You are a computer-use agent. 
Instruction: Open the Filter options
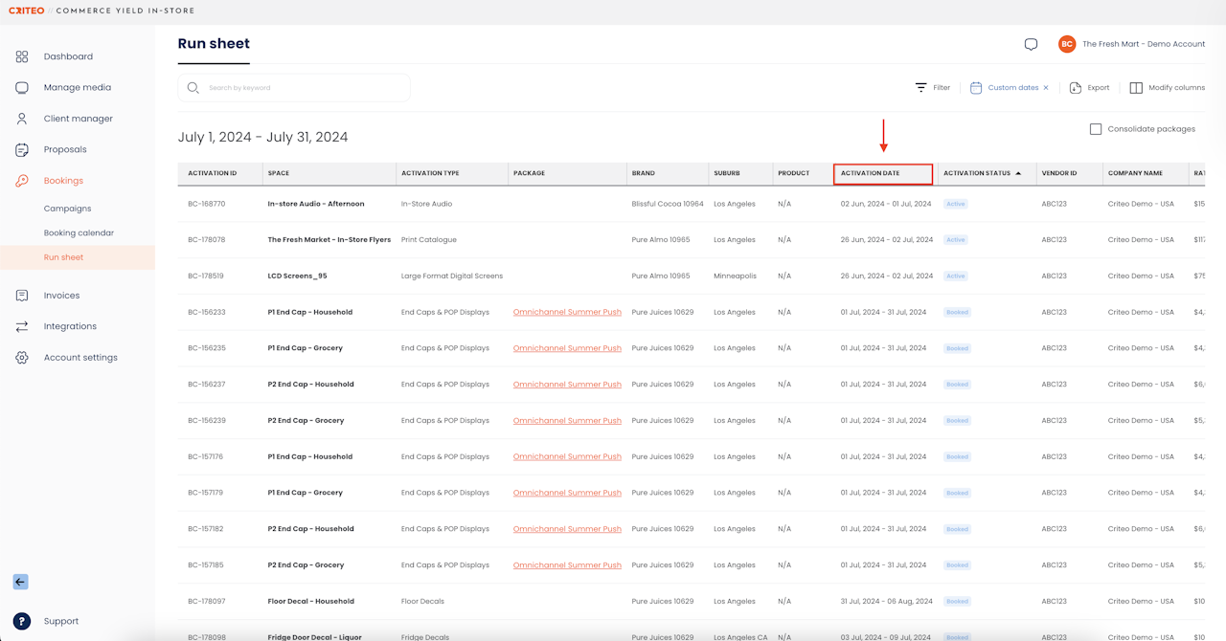coord(933,88)
